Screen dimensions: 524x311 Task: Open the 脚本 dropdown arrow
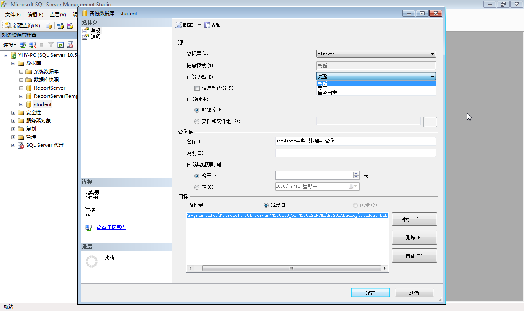(x=199, y=25)
